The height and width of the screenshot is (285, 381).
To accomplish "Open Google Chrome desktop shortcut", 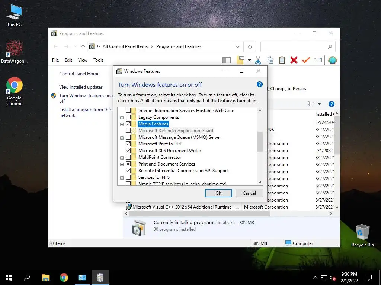I will pyautogui.click(x=15, y=91).
